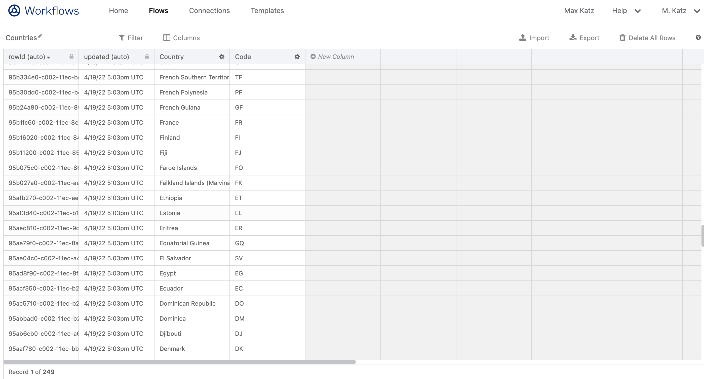Open Country column settings gear
704x379 pixels.
click(222, 57)
